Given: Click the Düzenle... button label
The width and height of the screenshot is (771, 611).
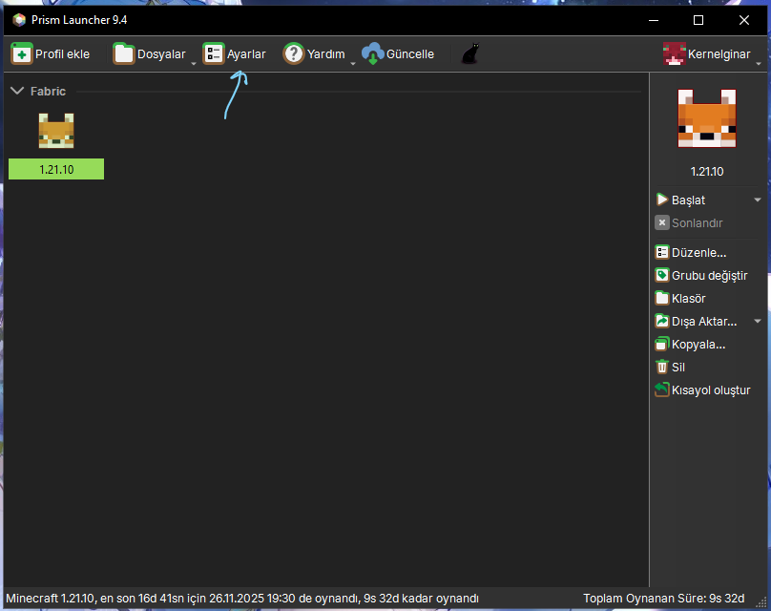Looking at the screenshot, I should 698,252.
